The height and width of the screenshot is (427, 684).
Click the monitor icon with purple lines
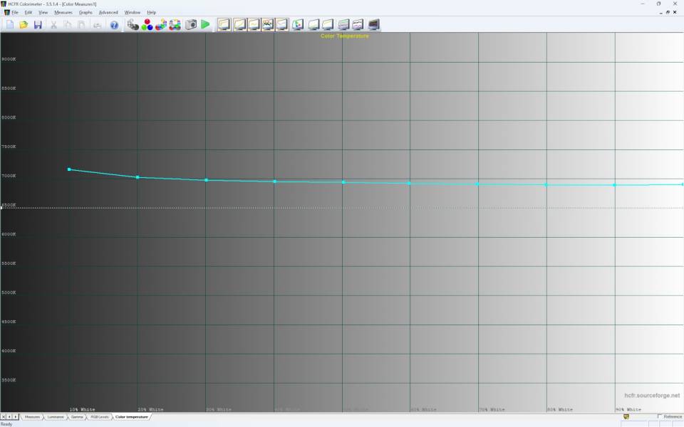click(x=358, y=24)
